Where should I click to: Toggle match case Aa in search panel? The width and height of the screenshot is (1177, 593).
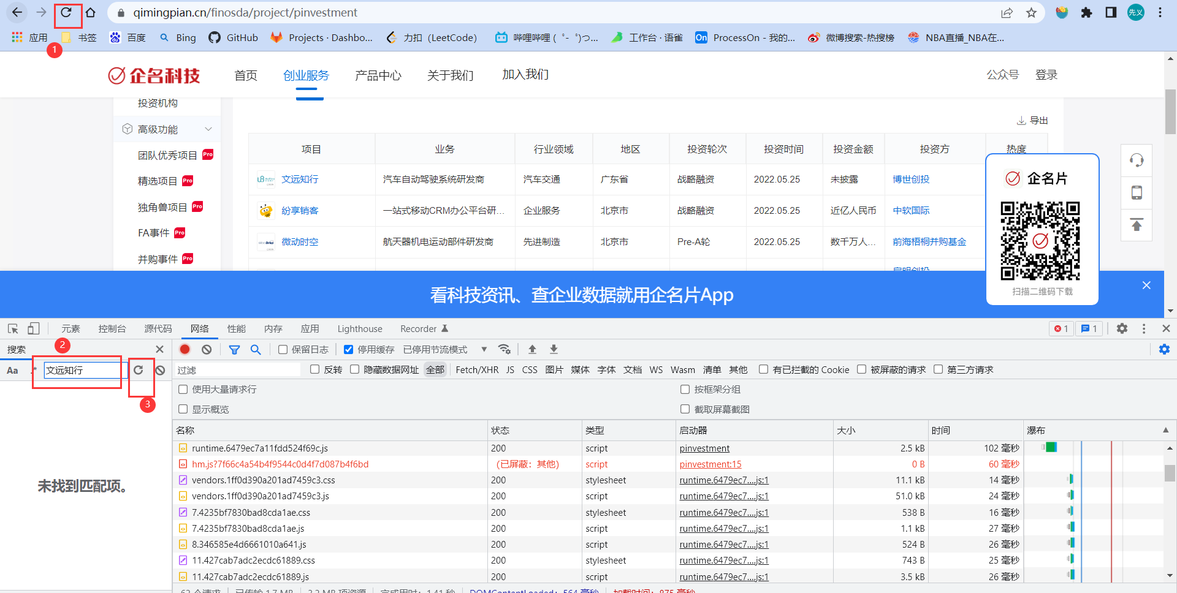click(x=12, y=370)
